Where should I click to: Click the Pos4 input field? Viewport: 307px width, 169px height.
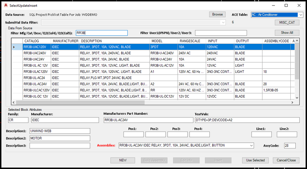pyautogui.click(x=200, y=134)
